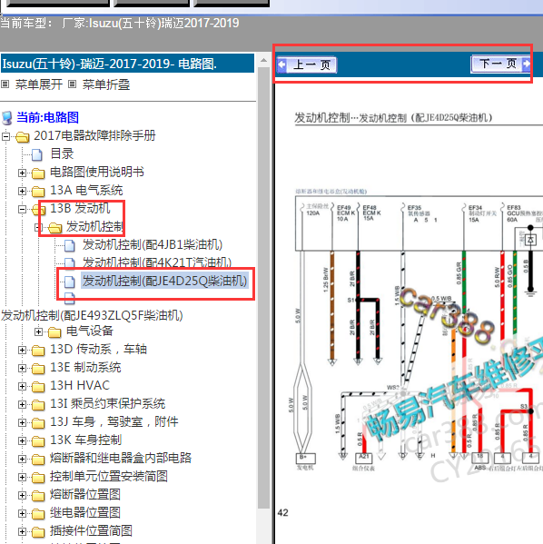This screenshot has height=544, width=543.
Task: Open 发动机控制(配4K21T汽油机) page
Action: pyautogui.click(x=157, y=262)
